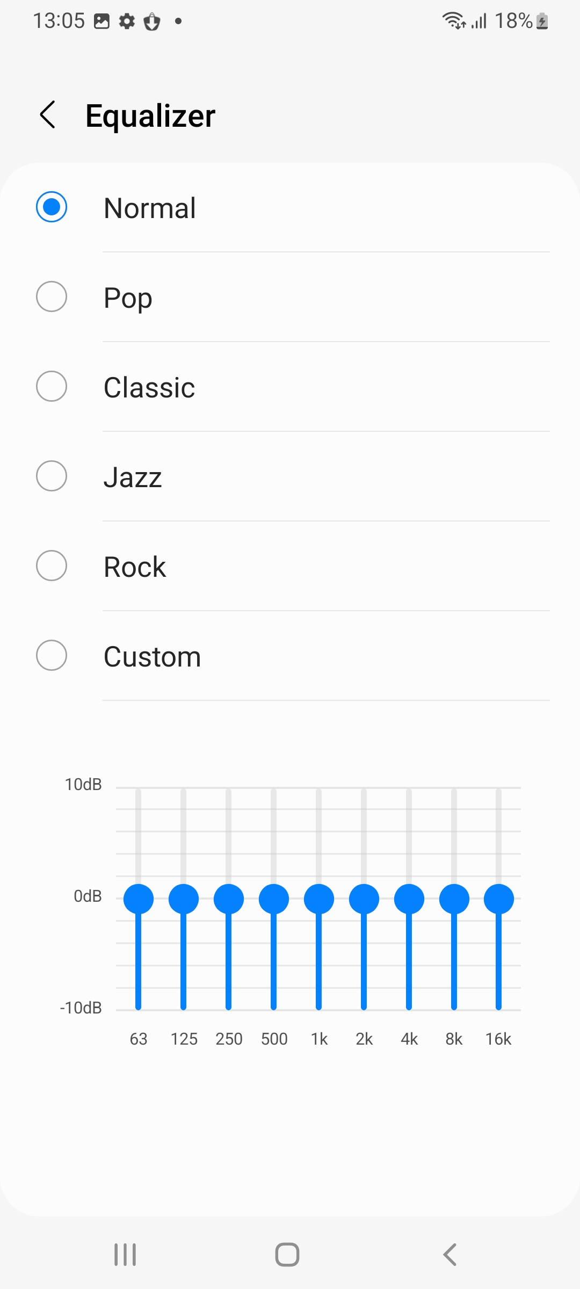Click the 4k band slider handle
Viewport: 580px width, 1289px height.
point(409,899)
